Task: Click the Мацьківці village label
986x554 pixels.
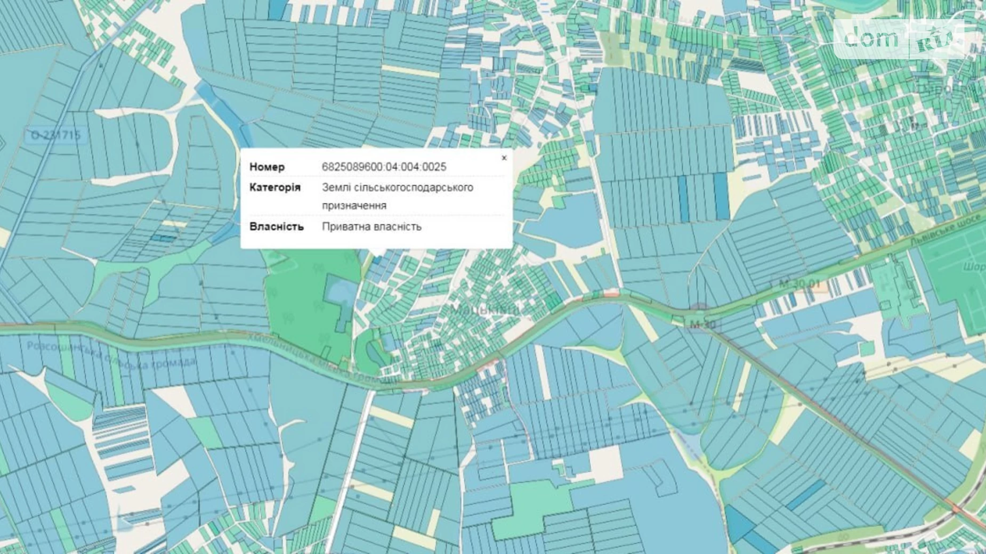Action: point(484,309)
